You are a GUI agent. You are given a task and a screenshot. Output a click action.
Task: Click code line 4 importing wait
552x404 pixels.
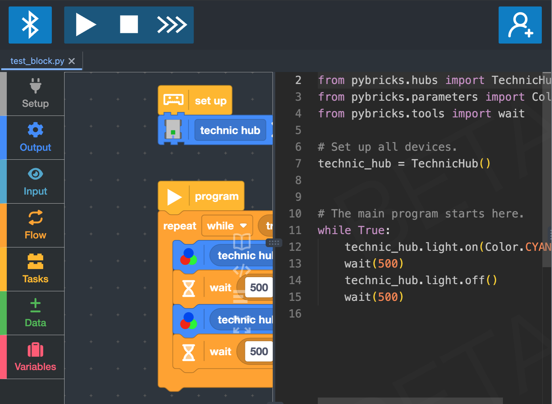coord(421,114)
